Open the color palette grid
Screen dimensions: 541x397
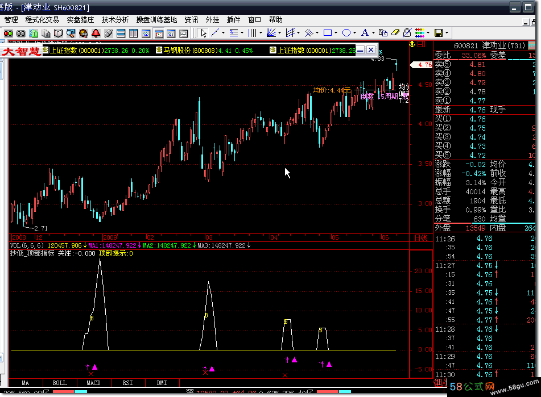420,33
